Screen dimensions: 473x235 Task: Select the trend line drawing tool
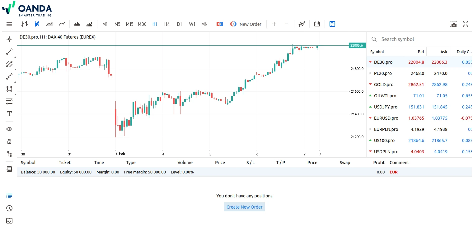[9, 52]
